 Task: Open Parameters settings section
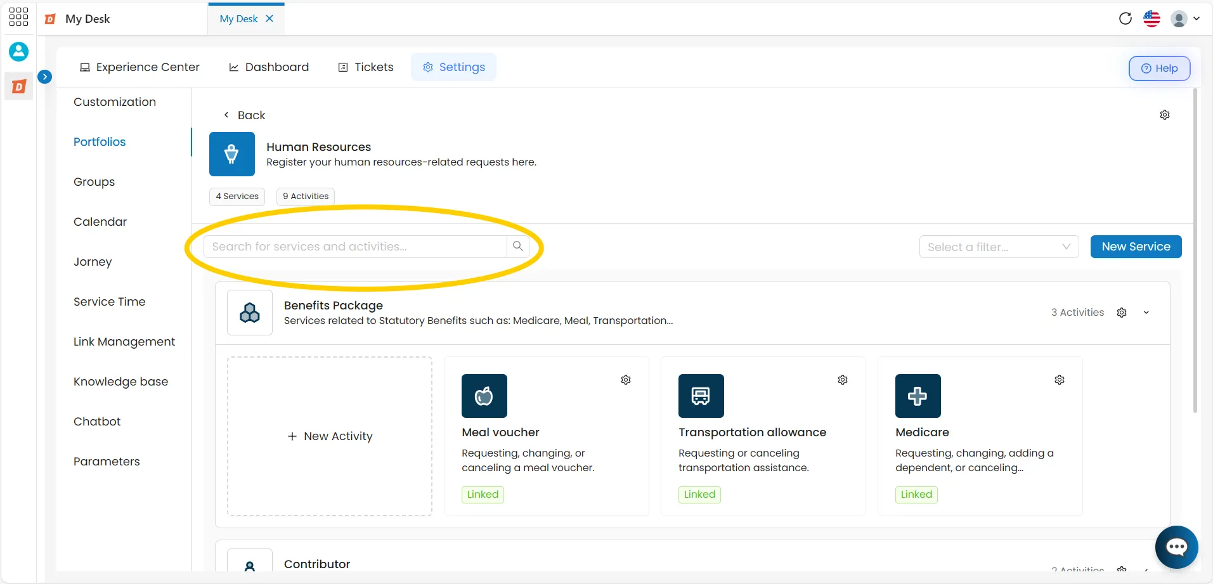(107, 462)
